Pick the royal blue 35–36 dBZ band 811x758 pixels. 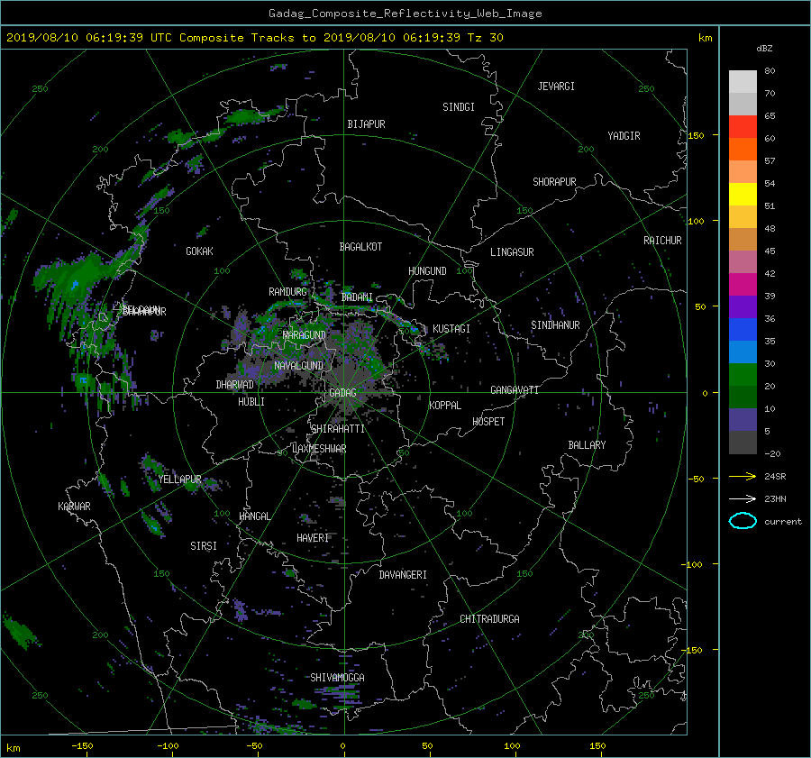[x=743, y=329]
